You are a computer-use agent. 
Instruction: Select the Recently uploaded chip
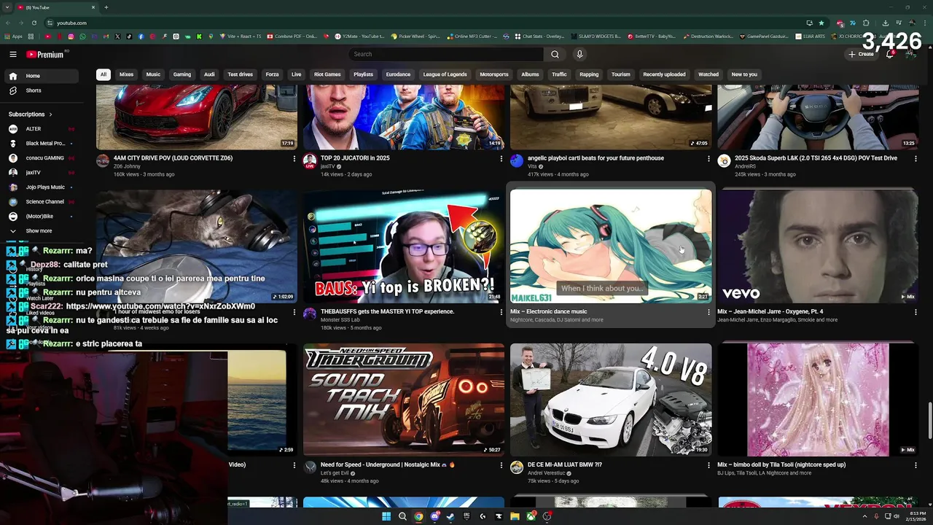tap(664, 74)
